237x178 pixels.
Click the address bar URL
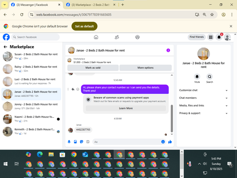point(74,15)
